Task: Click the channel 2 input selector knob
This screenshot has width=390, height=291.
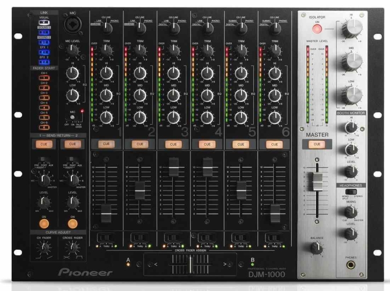Action: (x=139, y=27)
